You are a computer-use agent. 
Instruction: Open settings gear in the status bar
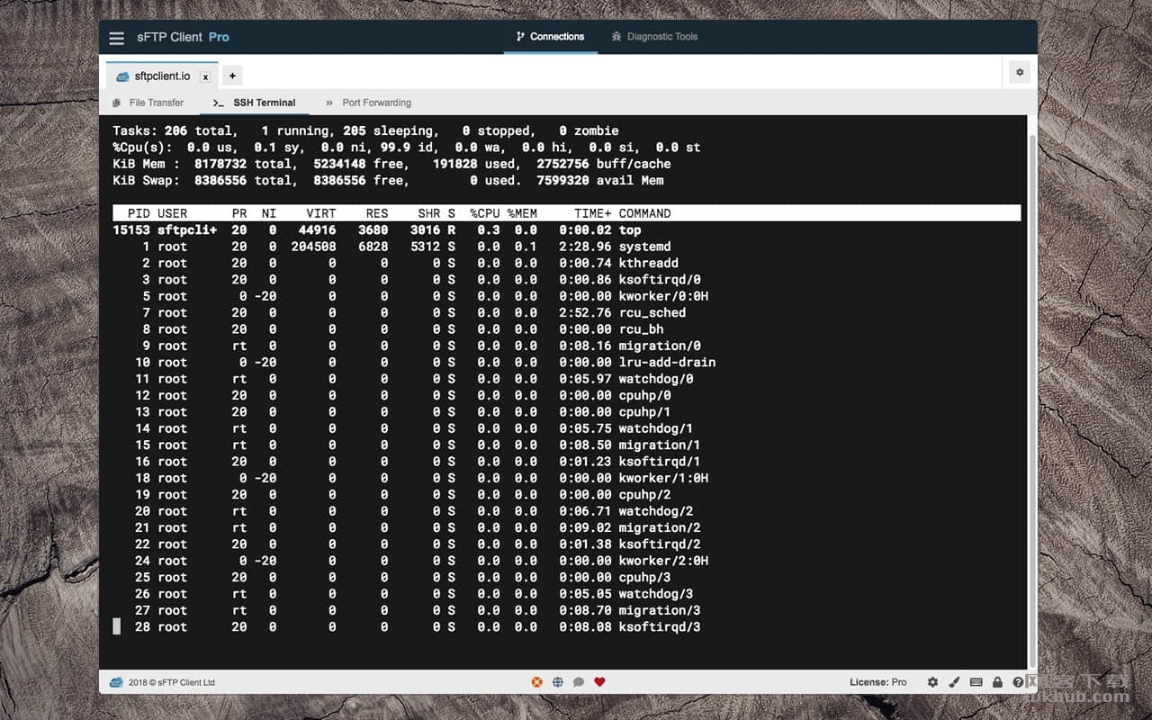point(932,682)
